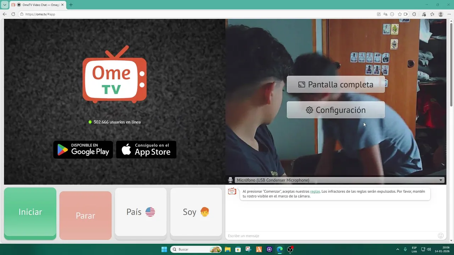
Task: Open the purple app on taskbar
Action: [269, 249]
